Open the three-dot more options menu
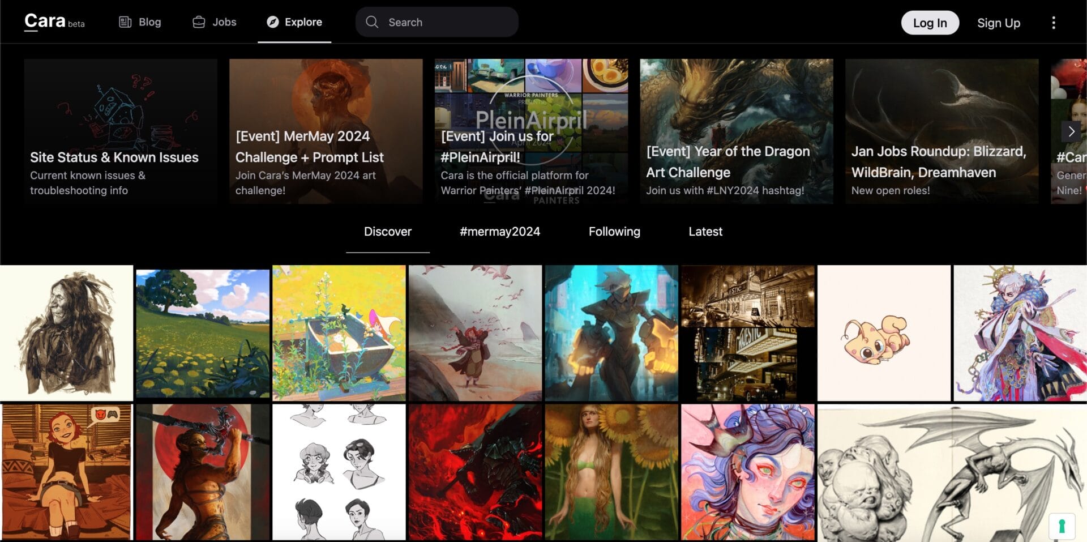 click(x=1053, y=23)
